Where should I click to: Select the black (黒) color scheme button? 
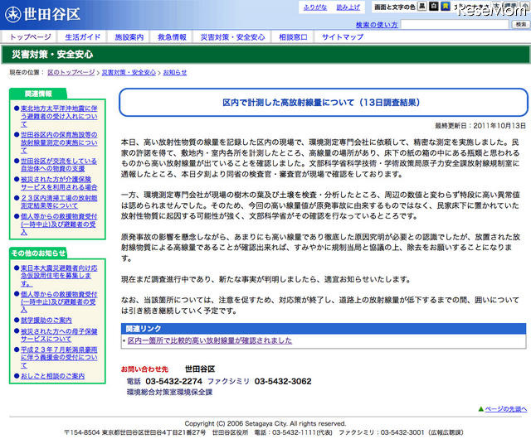[421, 7]
